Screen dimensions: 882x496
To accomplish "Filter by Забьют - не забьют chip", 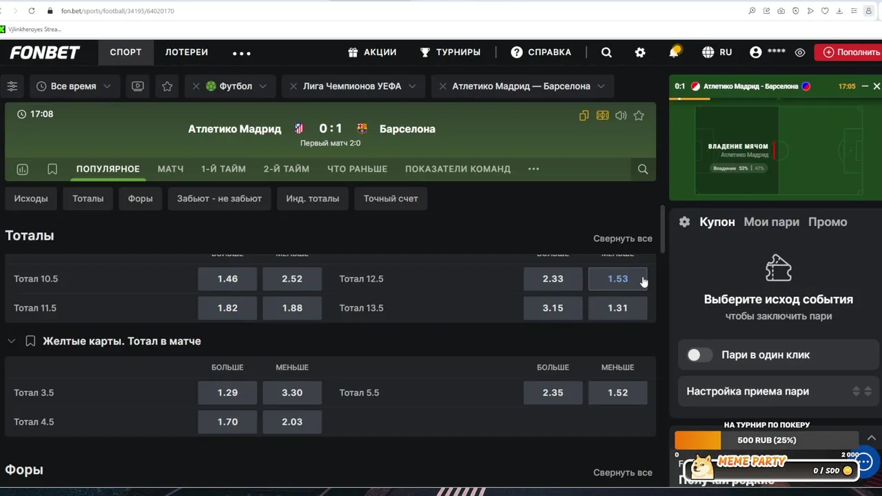I will tap(219, 198).
